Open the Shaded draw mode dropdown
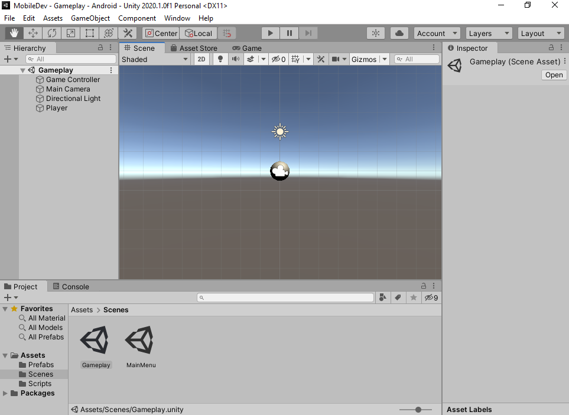 click(155, 60)
